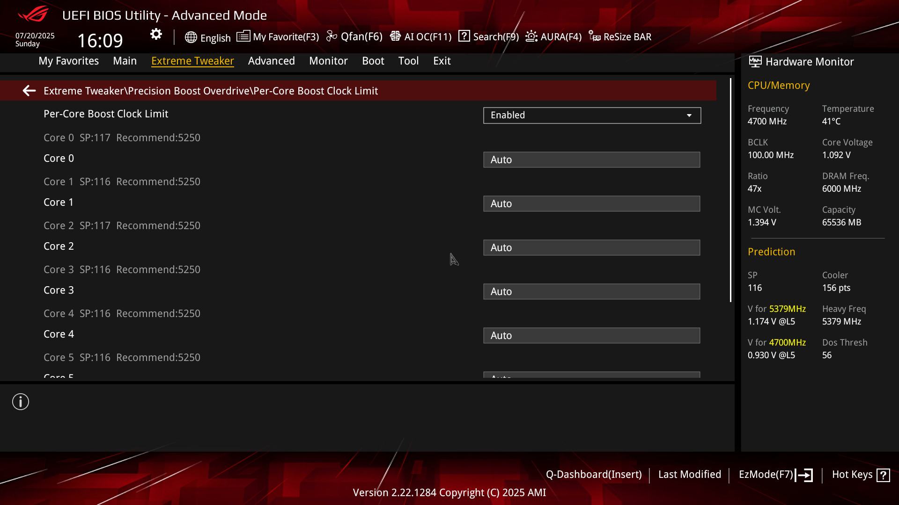Viewport: 899px width, 505px height.
Task: Click the Enabled dropdown arrow
Action: point(689,115)
